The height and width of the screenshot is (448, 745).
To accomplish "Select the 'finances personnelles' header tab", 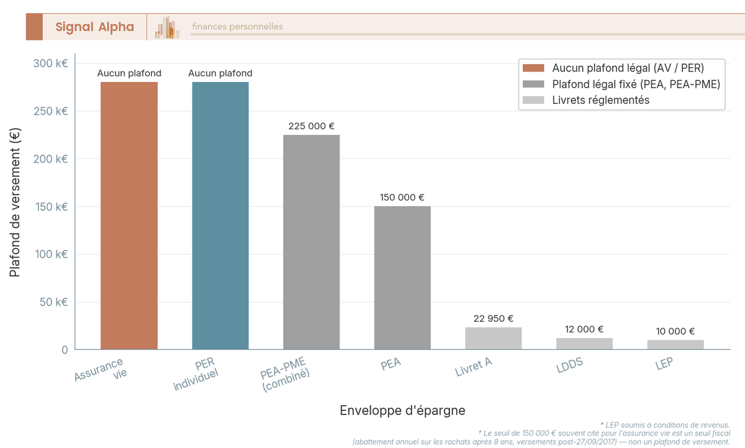I will point(236,27).
